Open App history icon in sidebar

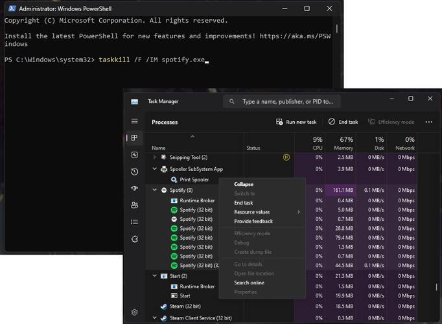(x=134, y=172)
